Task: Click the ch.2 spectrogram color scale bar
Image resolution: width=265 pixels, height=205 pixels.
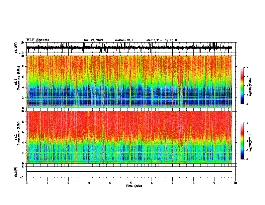Action: (x=242, y=141)
